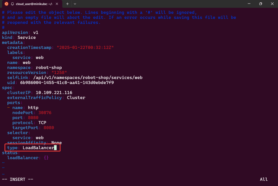The width and height of the screenshot is (278, 186).
Task: Select the cloud_user@minikube tab
Action: pyautogui.click(x=34, y=4)
